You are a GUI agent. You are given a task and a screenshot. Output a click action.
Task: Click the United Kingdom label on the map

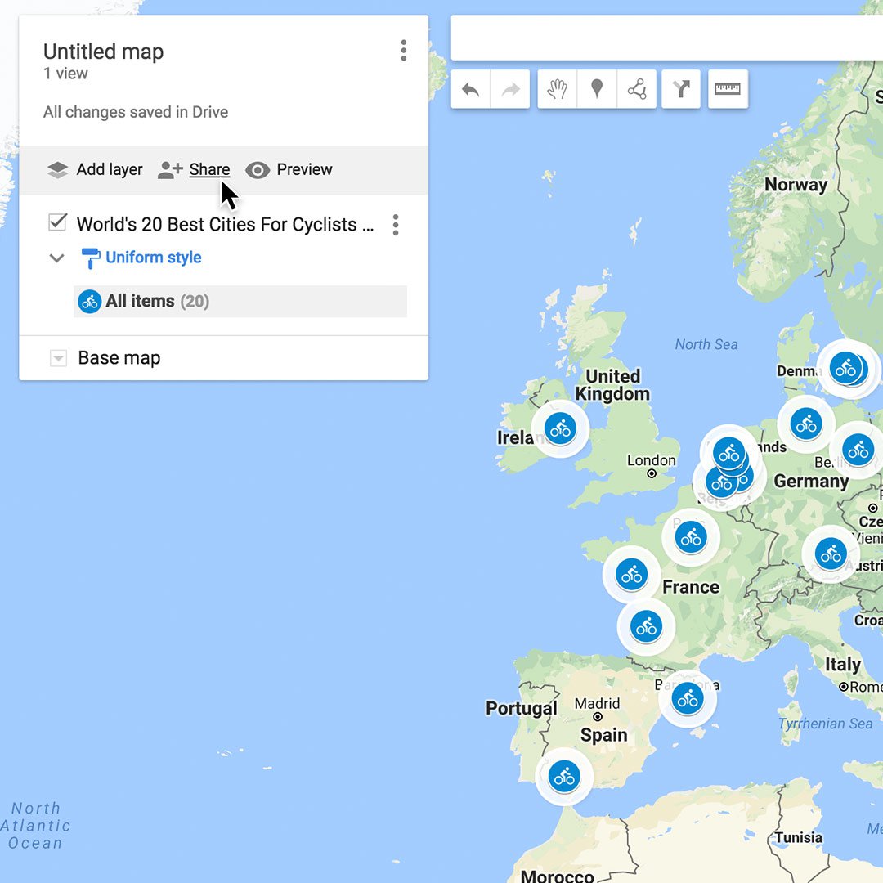(612, 385)
